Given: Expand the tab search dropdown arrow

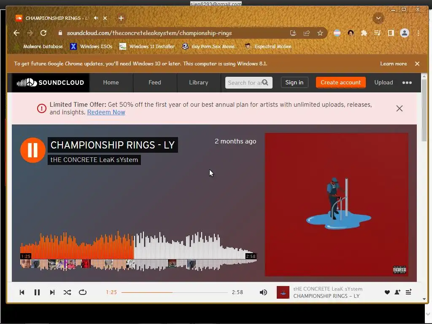Looking at the screenshot, I should coord(378,18).
